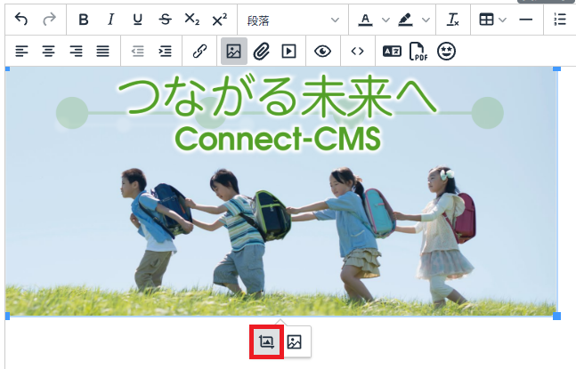The image size is (576, 369).
Task: Attach a file with paperclip icon
Action: (x=261, y=51)
